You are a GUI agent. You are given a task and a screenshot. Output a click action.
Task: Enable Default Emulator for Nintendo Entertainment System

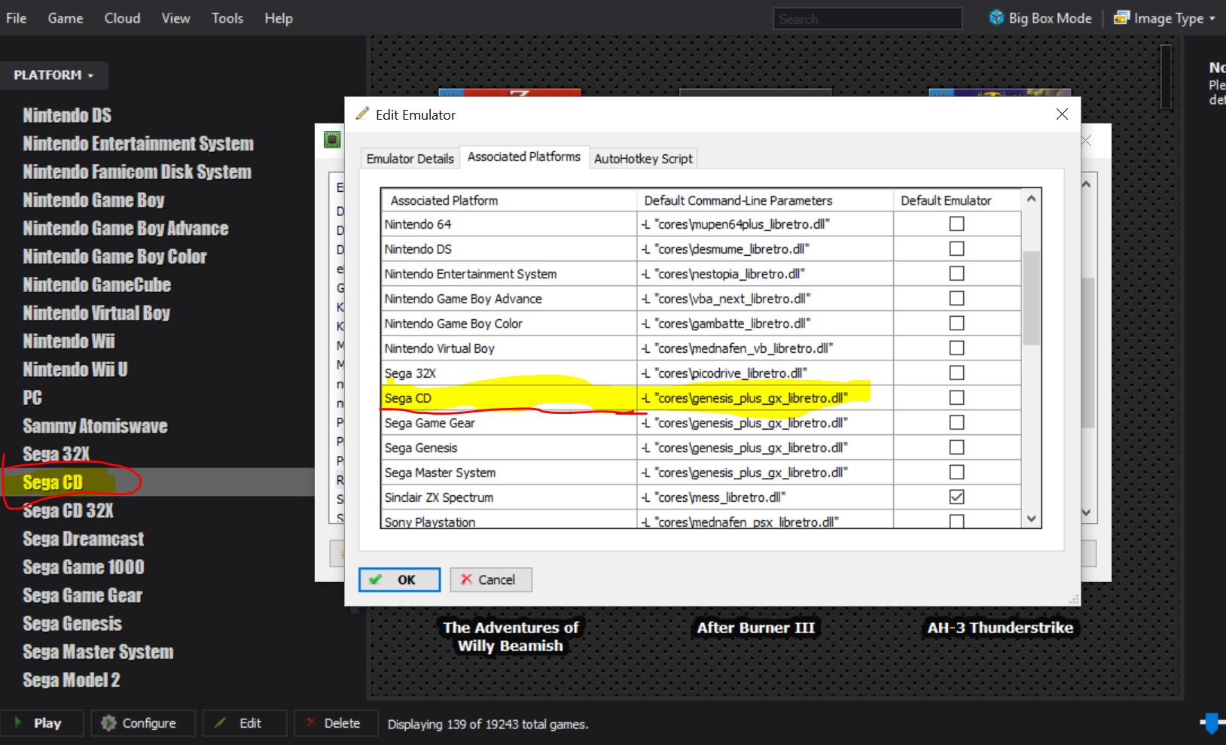tap(956, 273)
